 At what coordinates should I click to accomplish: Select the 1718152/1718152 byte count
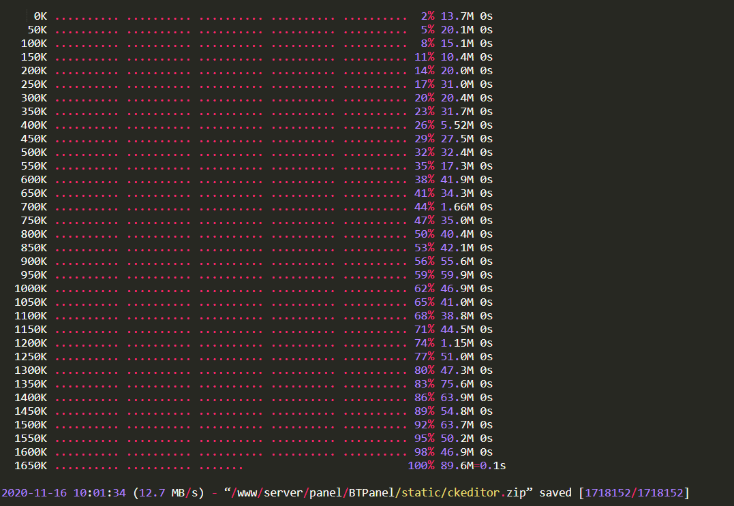coord(634,493)
